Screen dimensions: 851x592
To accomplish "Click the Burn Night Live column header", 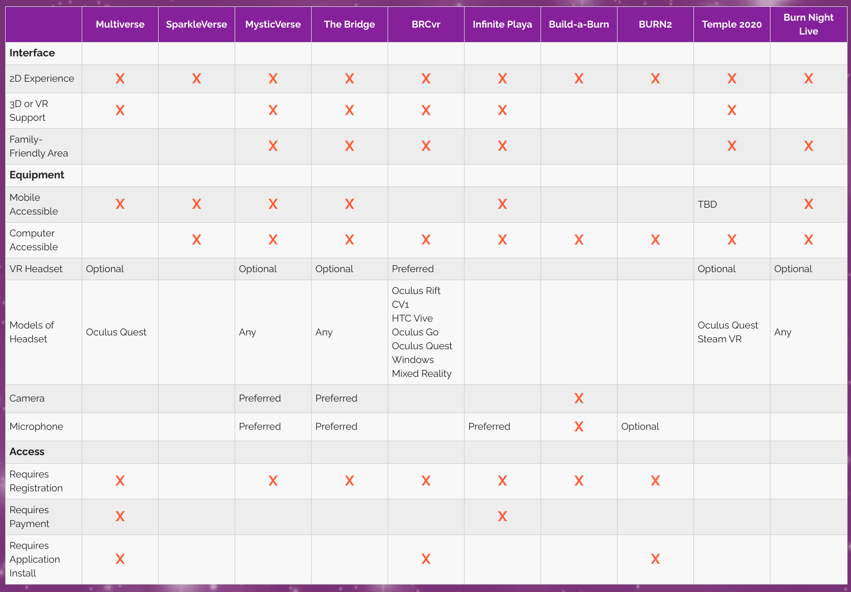I will click(x=808, y=24).
